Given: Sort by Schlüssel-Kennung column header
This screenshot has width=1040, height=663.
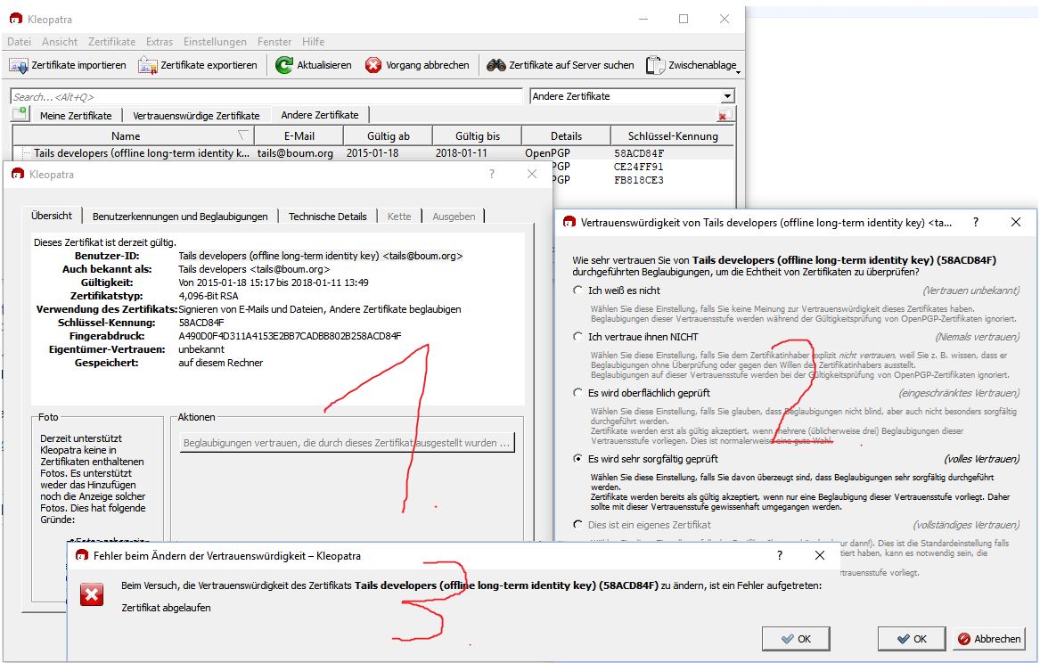Looking at the screenshot, I should click(x=673, y=136).
